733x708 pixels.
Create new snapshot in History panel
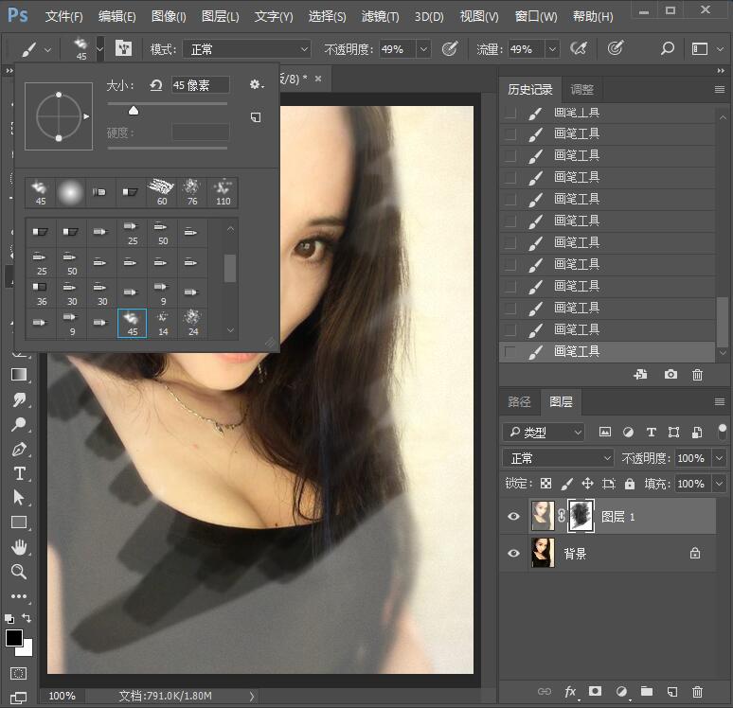point(670,375)
